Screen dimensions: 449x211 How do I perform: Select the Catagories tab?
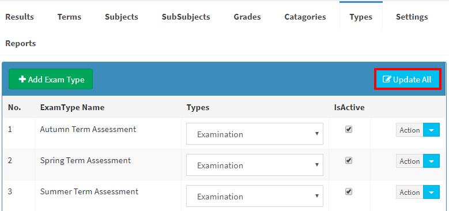[x=305, y=17]
